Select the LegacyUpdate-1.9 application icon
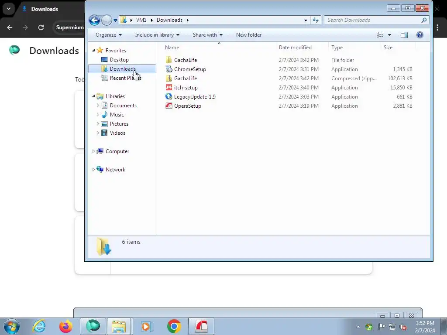This screenshot has height=335, width=447. click(x=169, y=96)
